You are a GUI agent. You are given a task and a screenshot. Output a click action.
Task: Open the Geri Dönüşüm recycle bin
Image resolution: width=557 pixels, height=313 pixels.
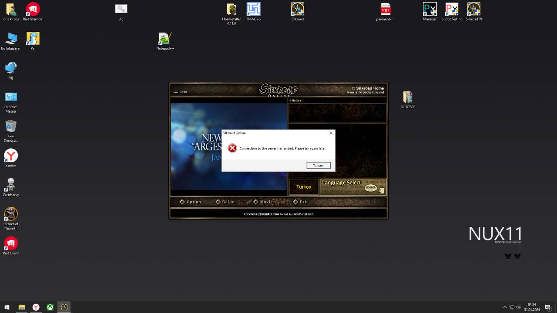tap(11, 131)
